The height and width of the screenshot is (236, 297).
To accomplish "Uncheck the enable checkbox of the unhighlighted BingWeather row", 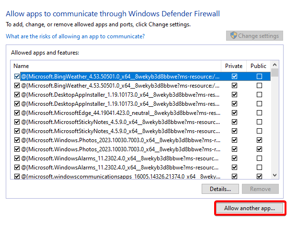I will [17, 86].
